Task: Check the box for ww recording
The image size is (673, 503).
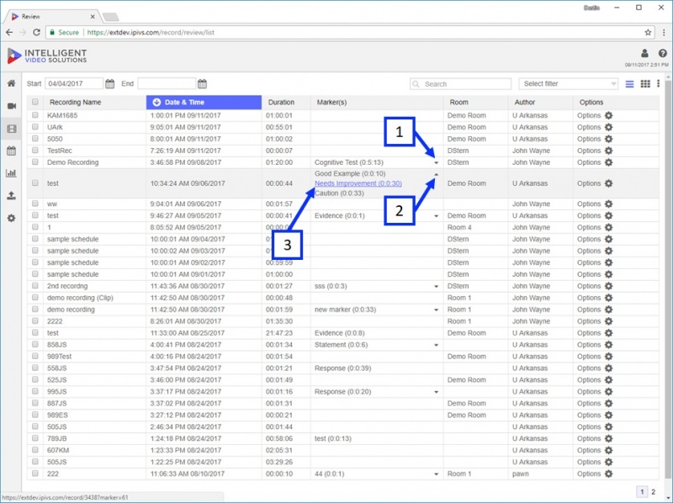Action: pyautogui.click(x=35, y=204)
